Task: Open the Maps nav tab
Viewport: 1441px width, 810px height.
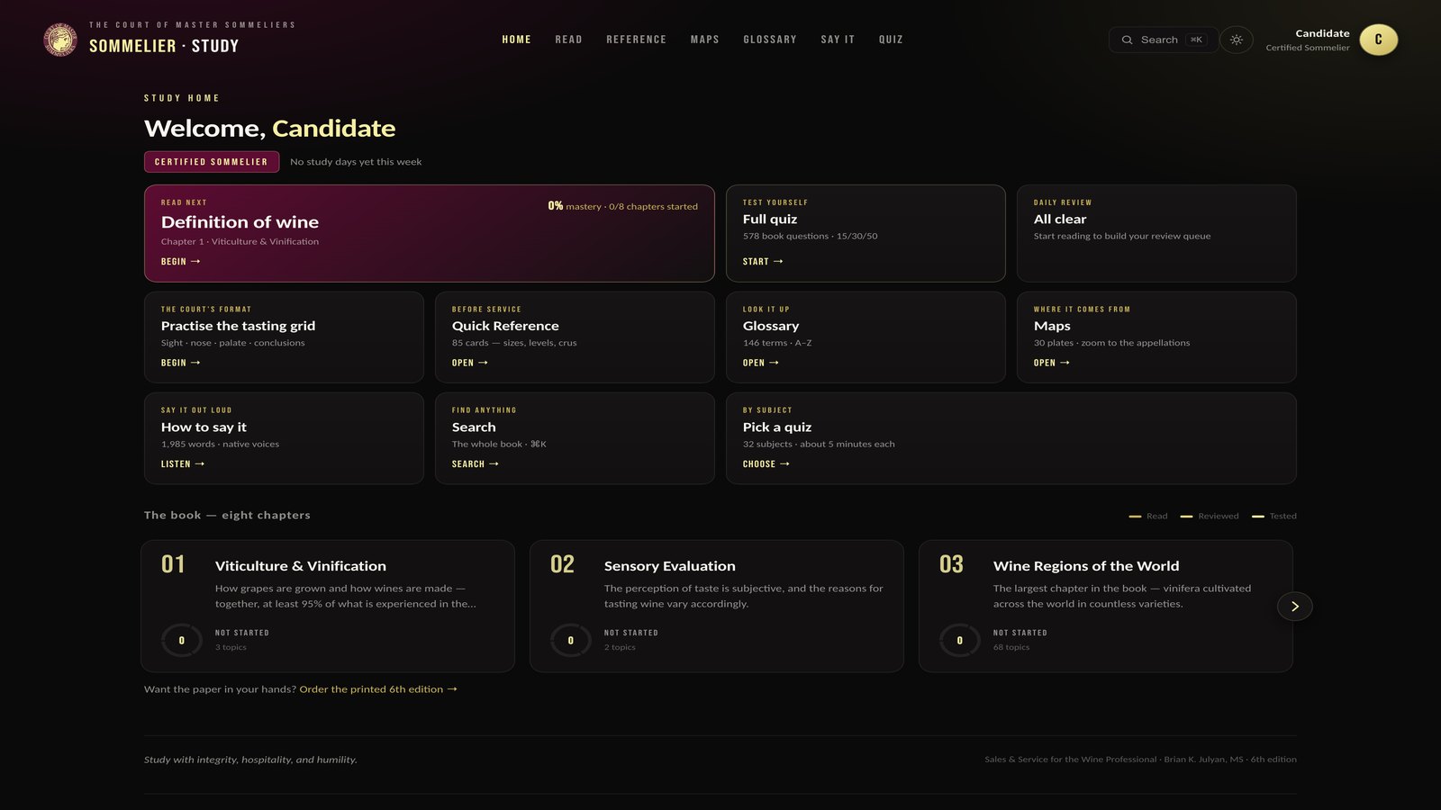Action: click(x=704, y=40)
